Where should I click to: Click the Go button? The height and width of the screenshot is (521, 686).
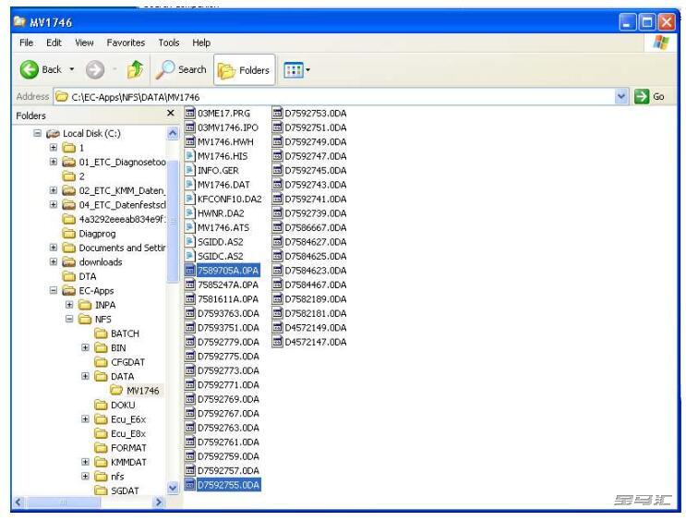click(650, 96)
